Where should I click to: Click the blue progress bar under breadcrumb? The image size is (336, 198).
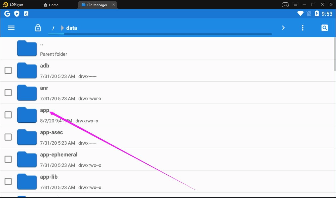click(x=160, y=34)
